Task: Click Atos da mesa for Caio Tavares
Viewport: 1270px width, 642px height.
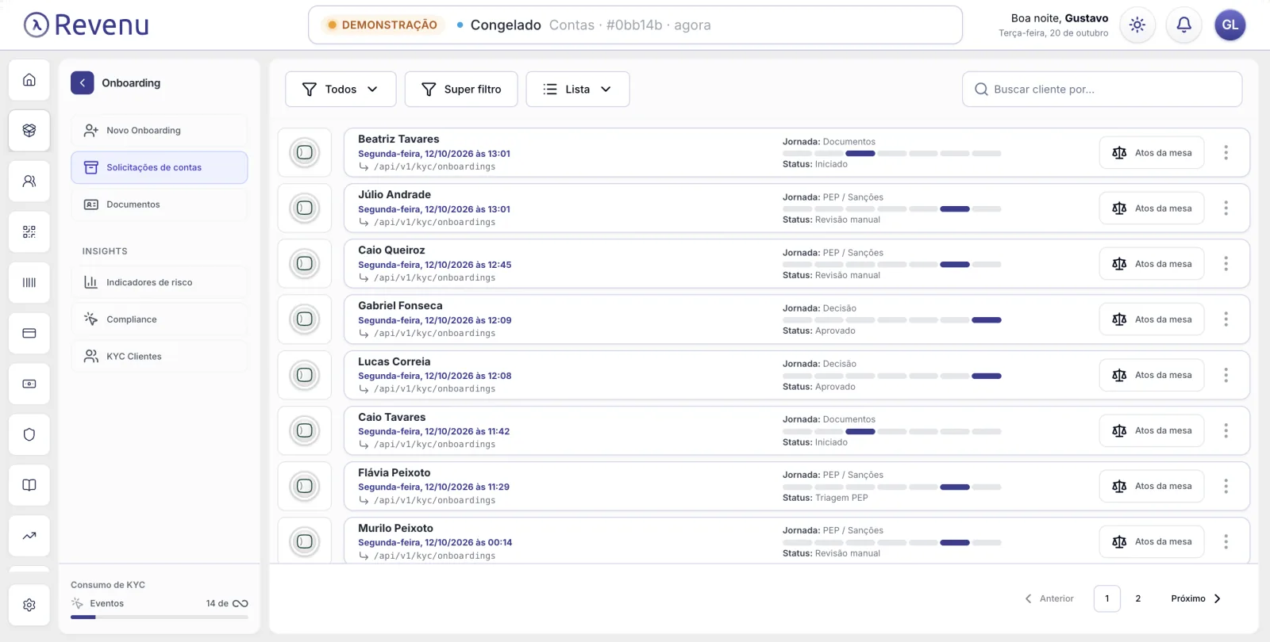Action: 1152,431
